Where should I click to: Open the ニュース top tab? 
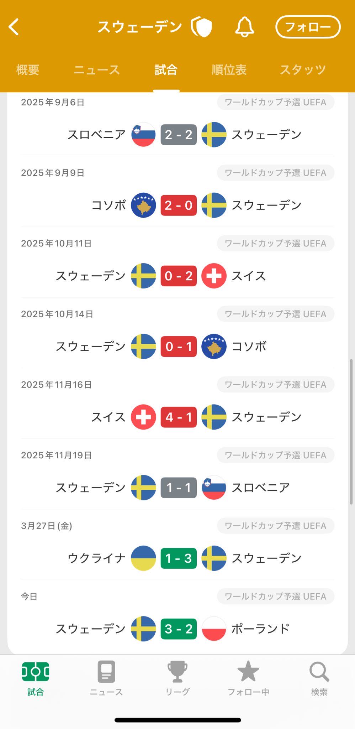pyautogui.click(x=97, y=70)
